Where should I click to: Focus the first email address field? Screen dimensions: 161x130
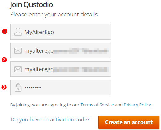click(60, 50)
